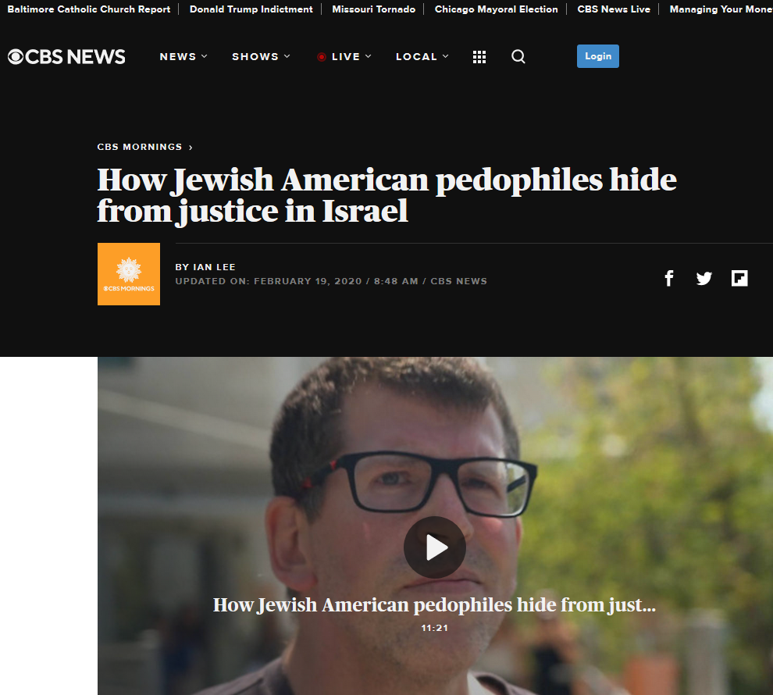Expand the SHOWS dropdown menu
This screenshot has width=773, height=695.
pyautogui.click(x=262, y=57)
